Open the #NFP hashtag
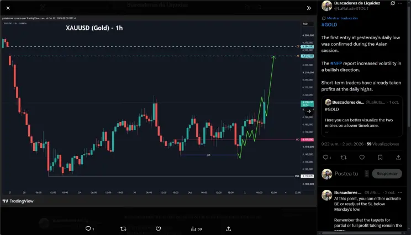 point(336,63)
